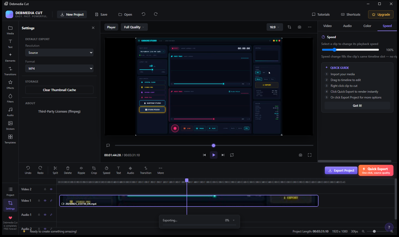The height and width of the screenshot is (237, 399).
Task: Delete the selected clip via Delete tool
Action: tap(68, 170)
